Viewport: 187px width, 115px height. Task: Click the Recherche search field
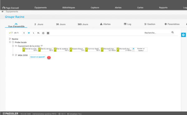click(157, 33)
